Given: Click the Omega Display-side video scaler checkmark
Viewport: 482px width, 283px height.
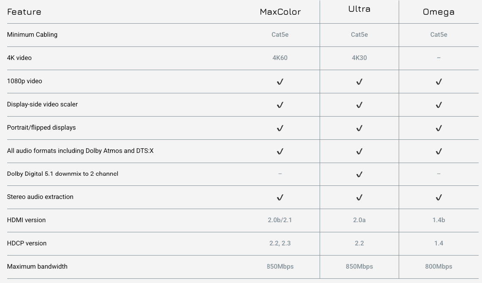Looking at the screenshot, I should pos(438,105).
